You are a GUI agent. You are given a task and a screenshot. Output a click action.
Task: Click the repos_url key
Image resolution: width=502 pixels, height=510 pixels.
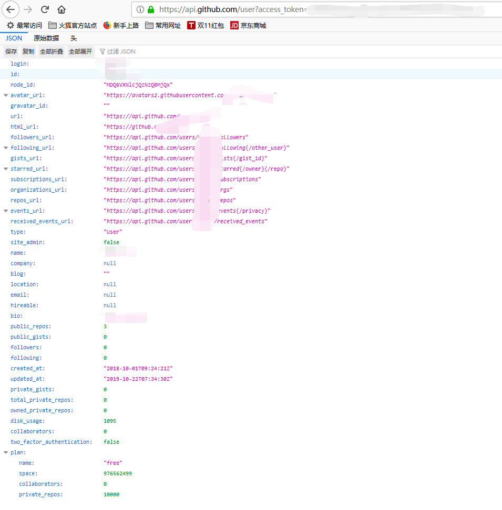(x=26, y=200)
